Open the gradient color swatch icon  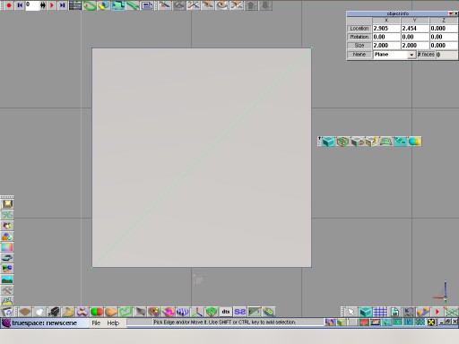click(7, 247)
